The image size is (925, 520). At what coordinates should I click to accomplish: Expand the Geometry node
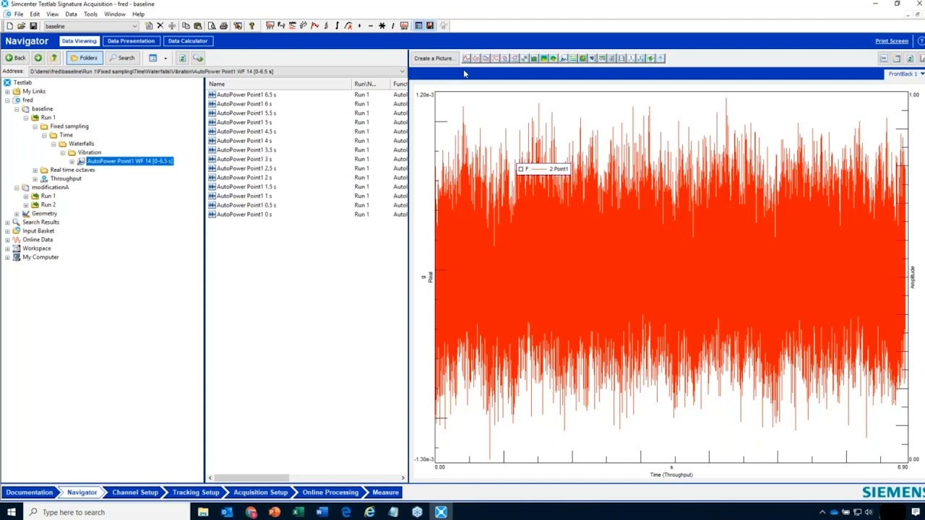click(x=17, y=214)
